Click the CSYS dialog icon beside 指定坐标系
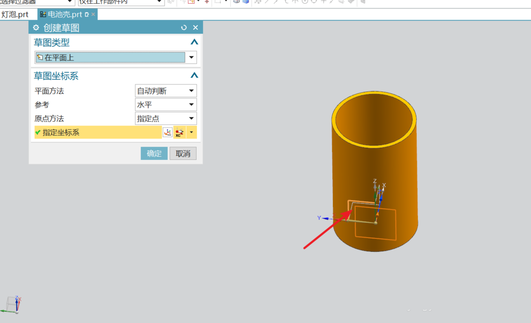Viewport: 531px width, 323px height. tap(167, 132)
